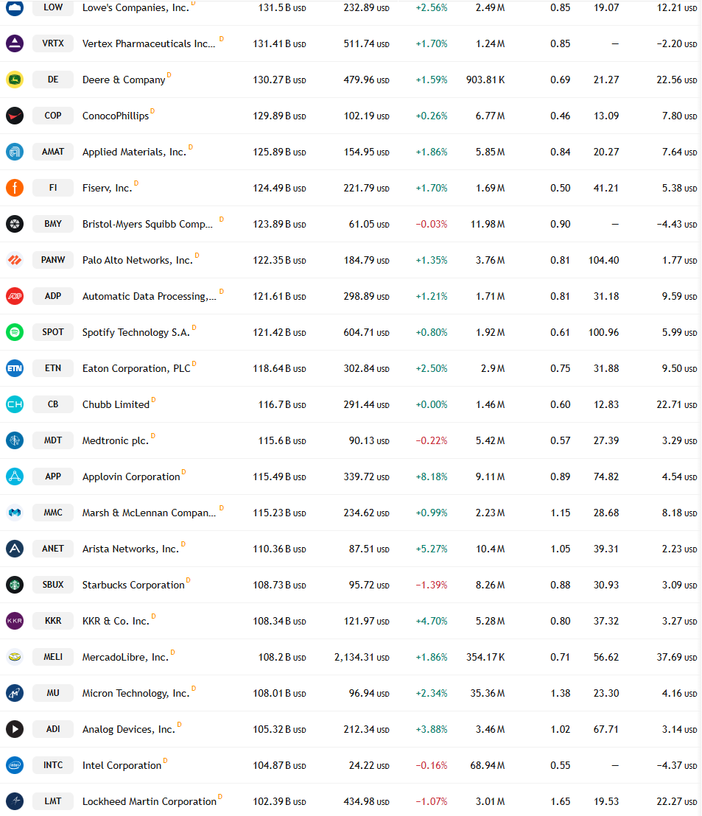Open the Applovin Corporation link
Screen dimensions: 702x816
coord(131,476)
